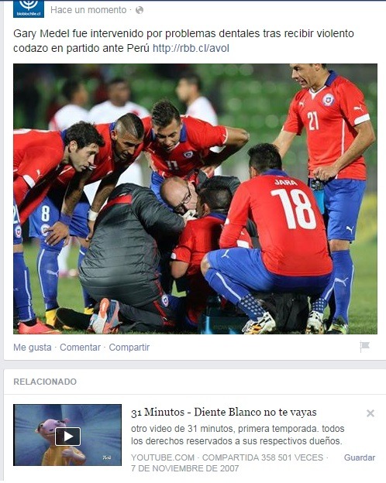
Task: Click the Gary Medel post text
Action: (x=184, y=41)
